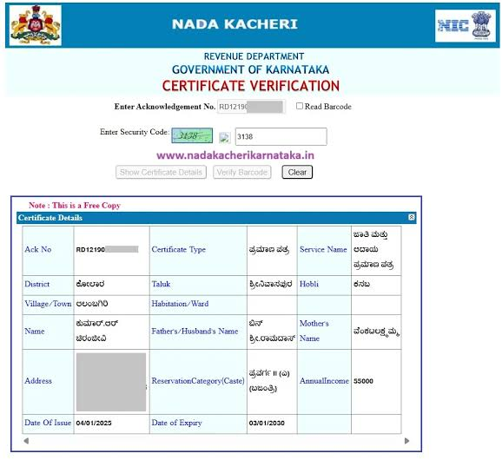Click the 'Name' label cell

coord(48,332)
